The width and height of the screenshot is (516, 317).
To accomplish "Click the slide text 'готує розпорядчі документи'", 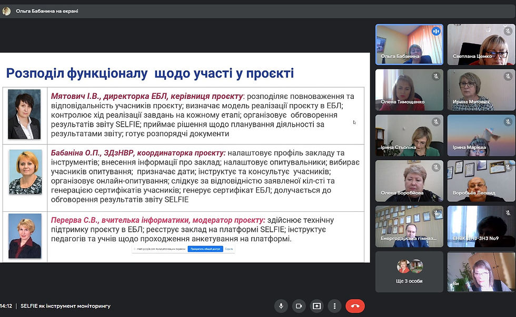I will (x=177, y=134).
